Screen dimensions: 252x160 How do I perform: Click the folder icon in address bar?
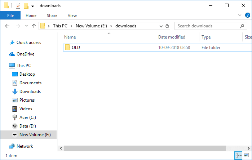(43, 26)
